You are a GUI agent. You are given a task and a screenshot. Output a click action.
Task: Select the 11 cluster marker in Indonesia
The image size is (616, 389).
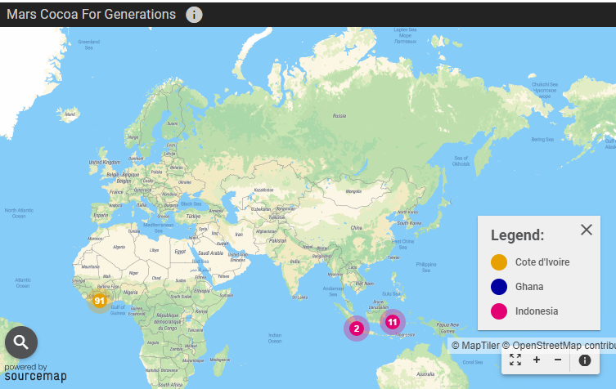[393, 322]
